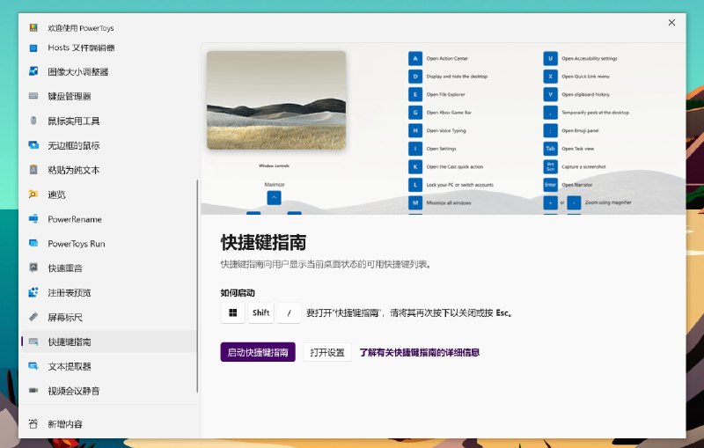Close the PowerToys welcome window
The image size is (704, 448).
click(671, 23)
